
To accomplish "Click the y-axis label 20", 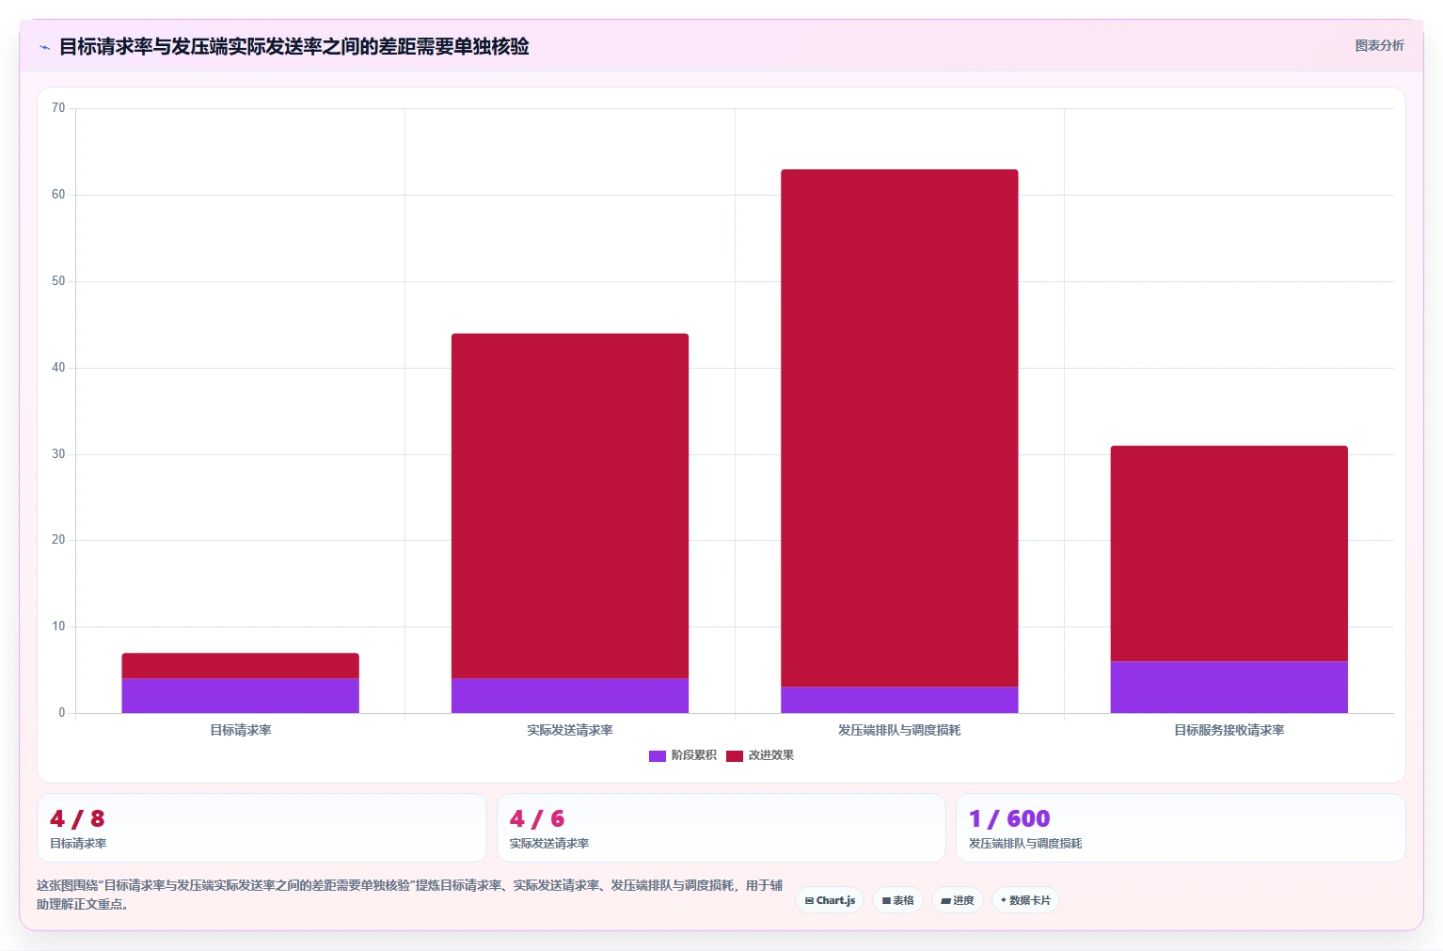I will [58, 540].
